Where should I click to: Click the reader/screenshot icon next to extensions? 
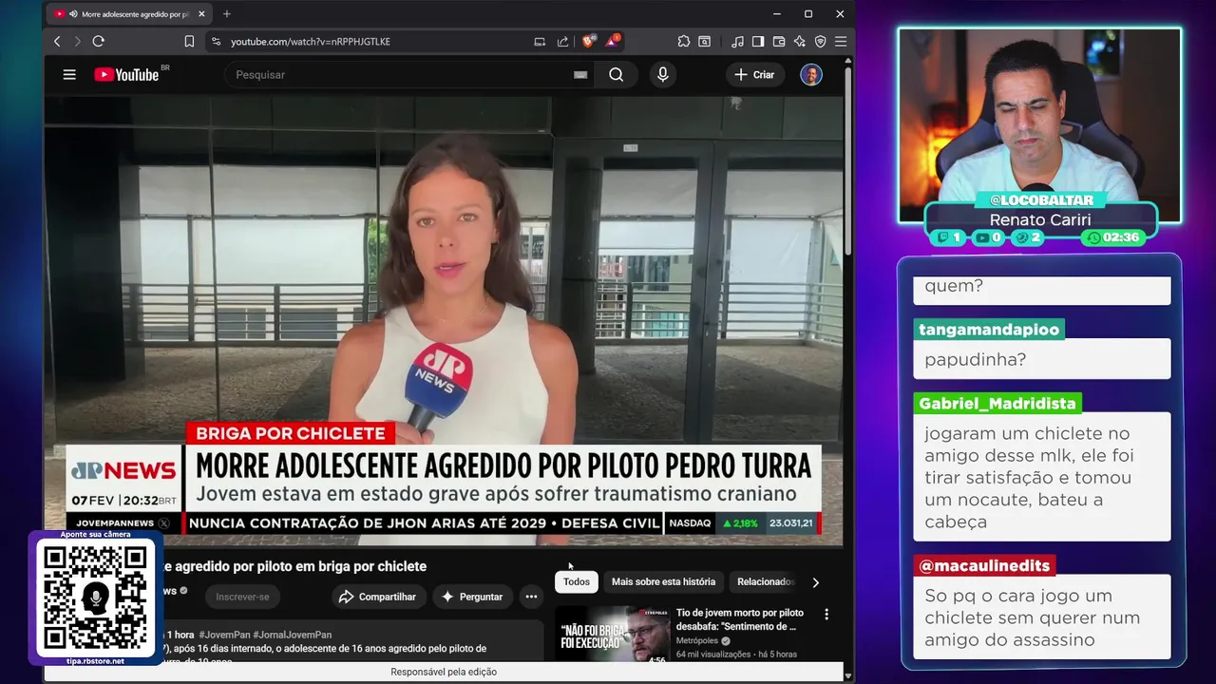coord(704,42)
